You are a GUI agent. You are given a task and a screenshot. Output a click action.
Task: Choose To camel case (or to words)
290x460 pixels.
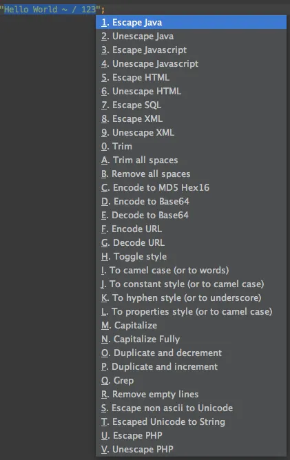191,270
